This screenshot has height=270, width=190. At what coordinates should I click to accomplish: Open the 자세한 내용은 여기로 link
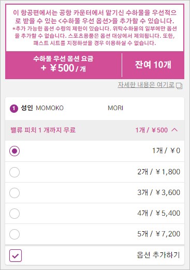click(x=146, y=85)
